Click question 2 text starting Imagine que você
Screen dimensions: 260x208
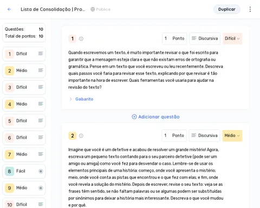click(146, 177)
